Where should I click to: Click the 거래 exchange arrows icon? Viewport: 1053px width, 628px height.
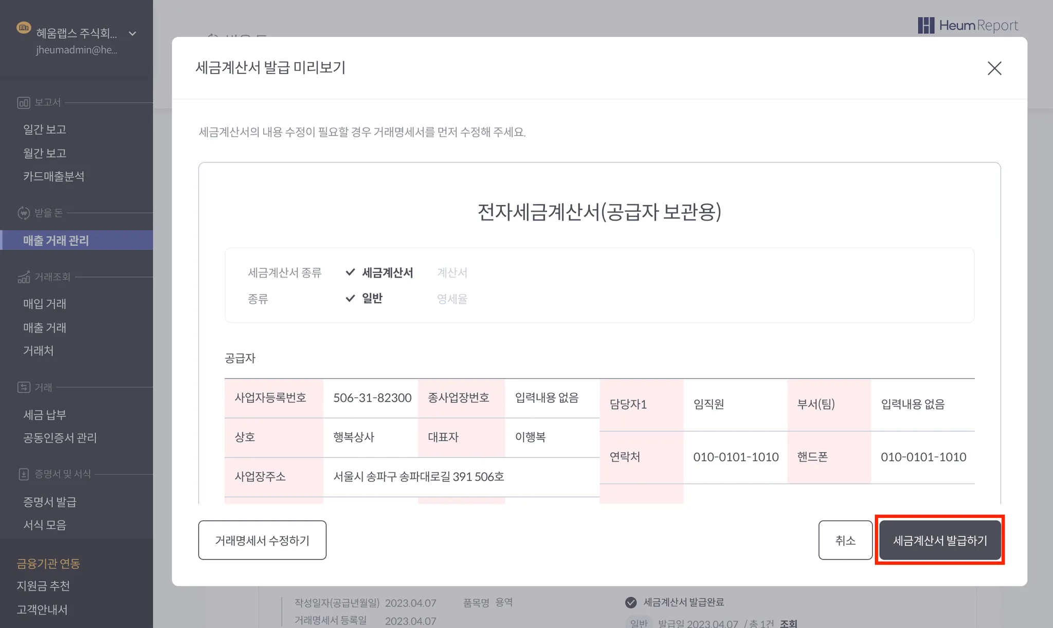tap(24, 387)
